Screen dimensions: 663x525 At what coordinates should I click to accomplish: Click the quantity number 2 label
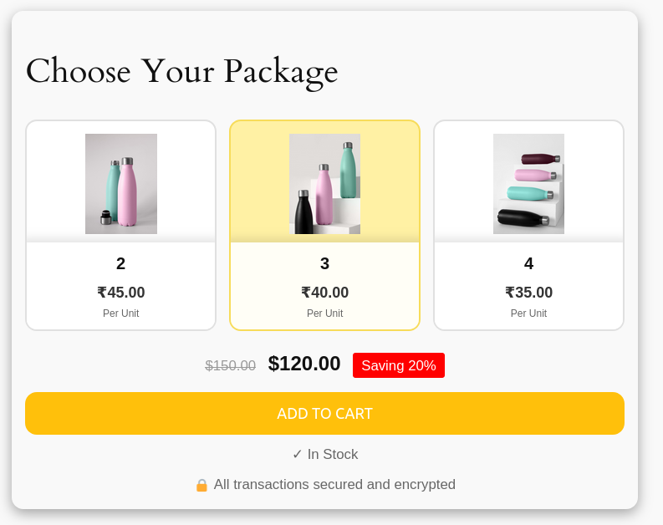(121, 264)
